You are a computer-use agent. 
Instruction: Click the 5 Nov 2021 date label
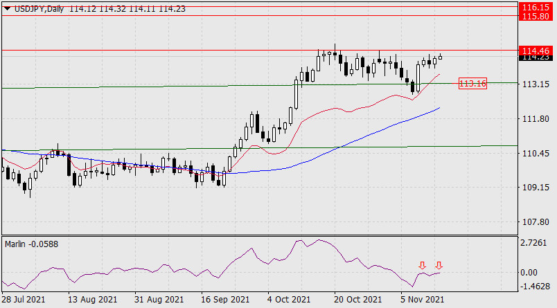pos(423,300)
